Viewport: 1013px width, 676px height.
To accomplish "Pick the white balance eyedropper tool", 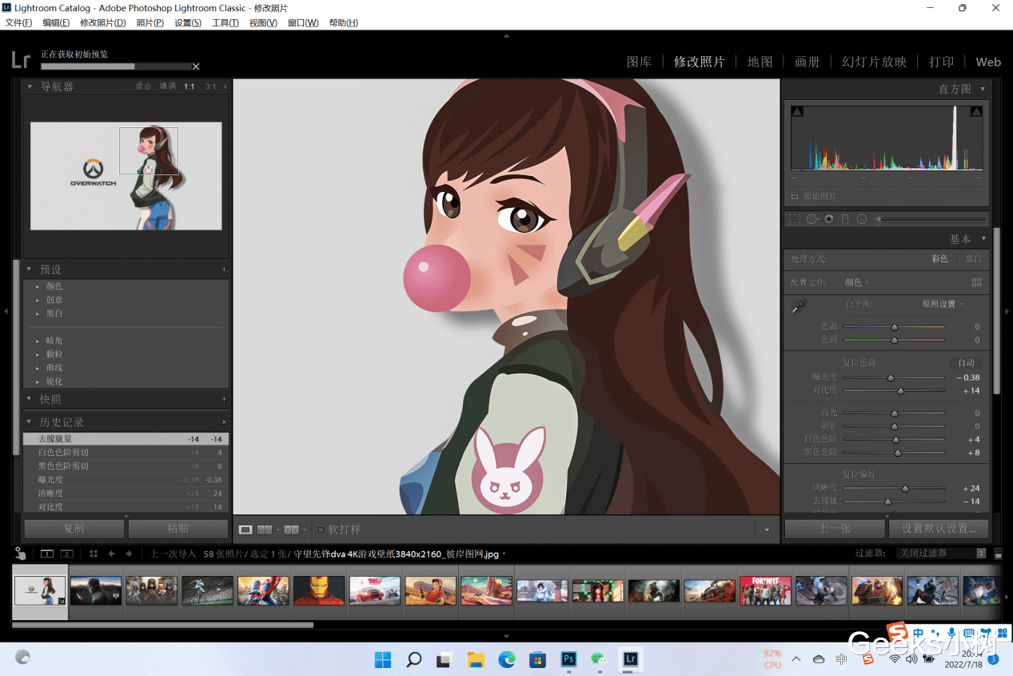I will click(x=798, y=306).
